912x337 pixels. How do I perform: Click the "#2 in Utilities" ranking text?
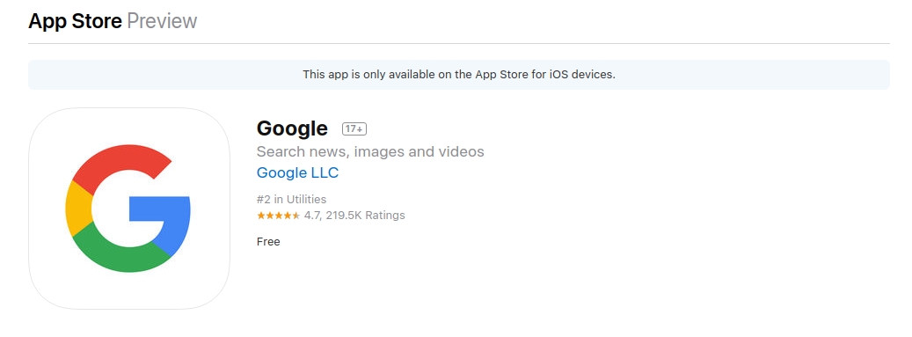tap(291, 200)
